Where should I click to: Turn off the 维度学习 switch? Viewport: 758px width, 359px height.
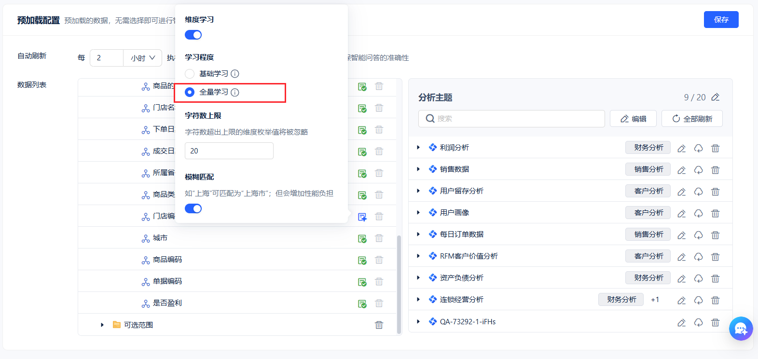tap(193, 35)
